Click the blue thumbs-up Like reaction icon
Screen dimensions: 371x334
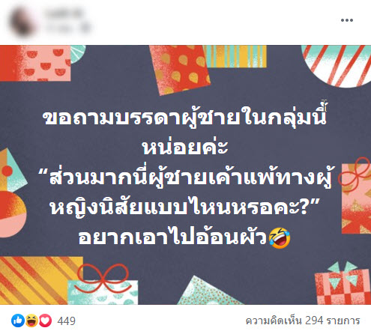[x=18, y=321]
